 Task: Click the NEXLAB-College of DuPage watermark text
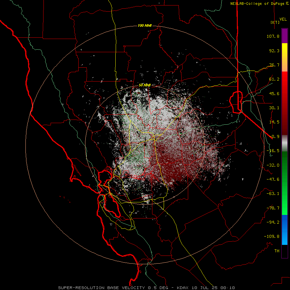tap(259, 4)
